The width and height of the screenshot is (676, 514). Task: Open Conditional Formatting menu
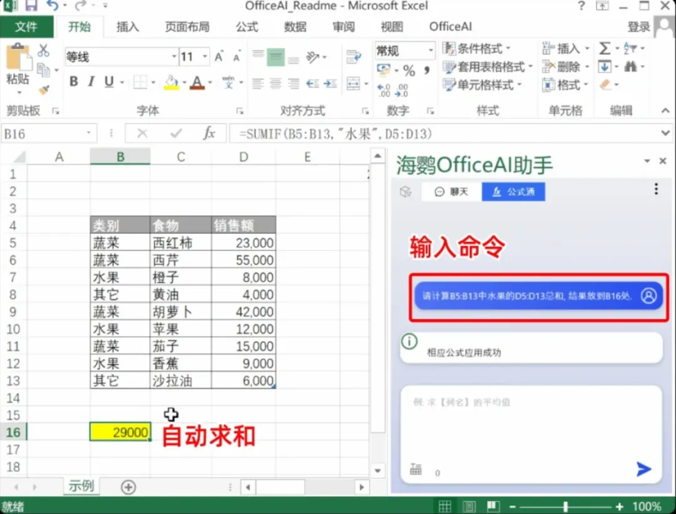pos(477,48)
